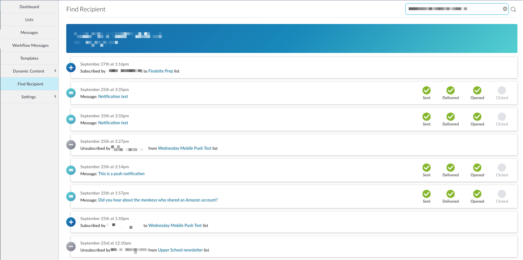Screen dimensions: 523x260
Task: Click Sent checkmark for 3:35pm Notification test
Action: point(427,90)
